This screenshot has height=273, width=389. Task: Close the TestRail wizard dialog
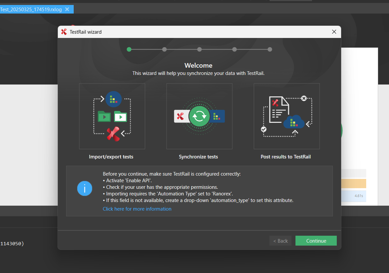tap(334, 32)
